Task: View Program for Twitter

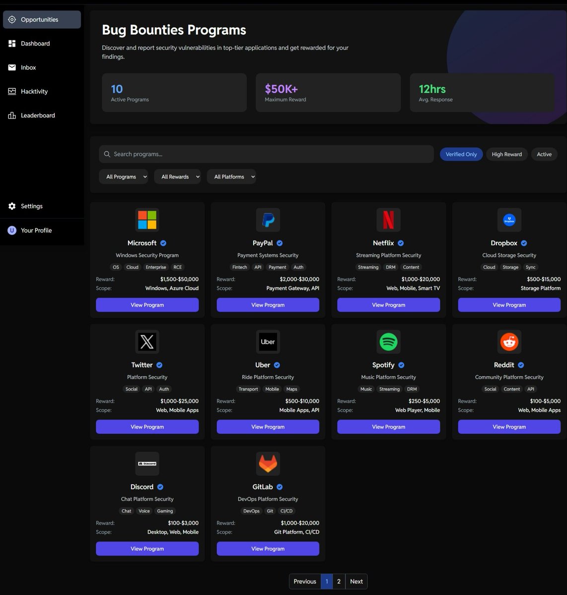Action: click(x=147, y=427)
